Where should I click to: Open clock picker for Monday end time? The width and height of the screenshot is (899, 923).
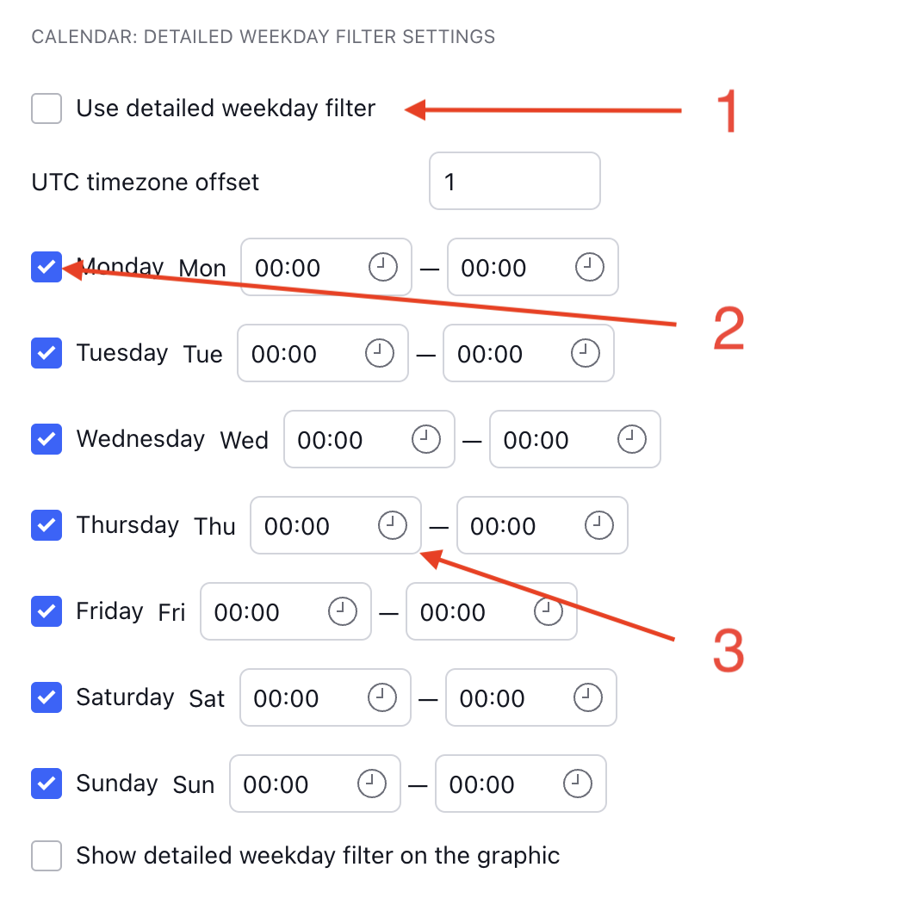(589, 267)
